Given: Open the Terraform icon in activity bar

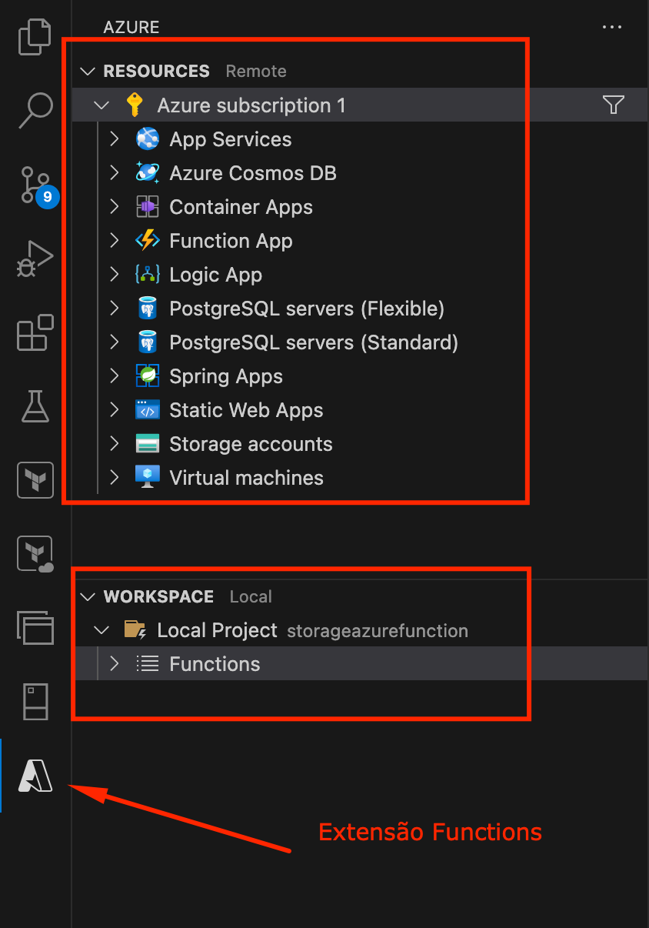Looking at the screenshot, I should (x=35, y=480).
